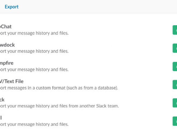Click the Campfire message history description
The image size is (177, 133).
pos(34,70)
